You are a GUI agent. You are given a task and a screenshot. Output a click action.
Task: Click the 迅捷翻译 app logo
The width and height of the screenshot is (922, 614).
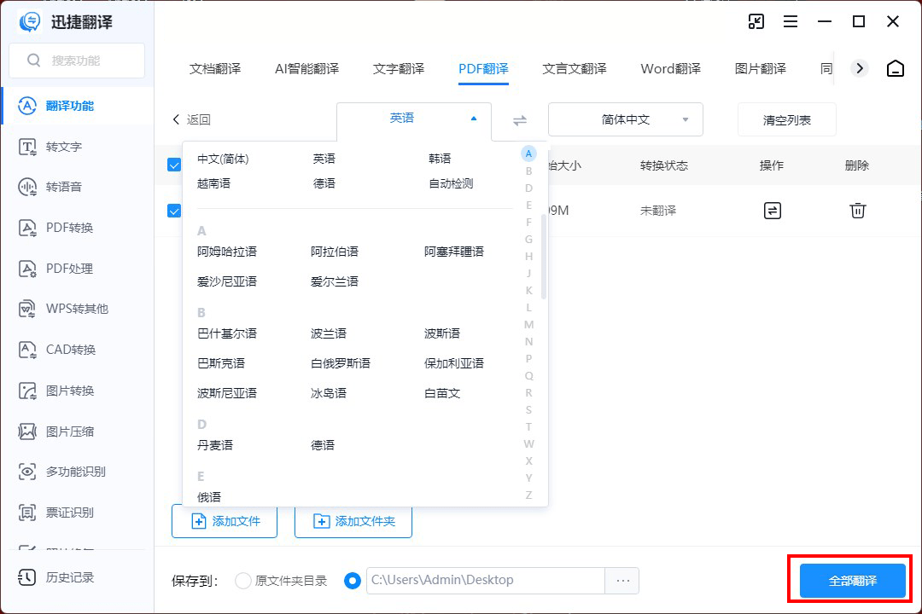click(x=29, y=21)
